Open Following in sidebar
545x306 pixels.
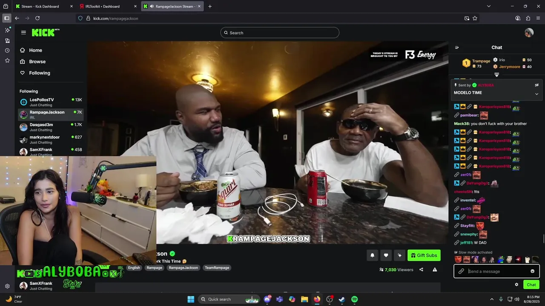40,73
